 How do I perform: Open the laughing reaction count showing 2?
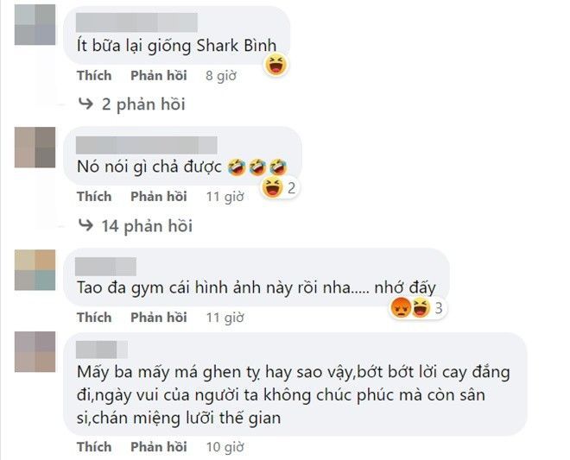pyautogui.click(x=280, y=188)
